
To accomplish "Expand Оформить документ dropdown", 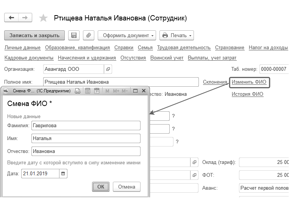I will click(x=127, y=35).
